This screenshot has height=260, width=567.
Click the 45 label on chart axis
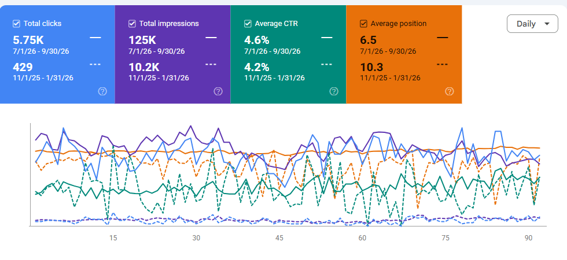click(279, 238)
